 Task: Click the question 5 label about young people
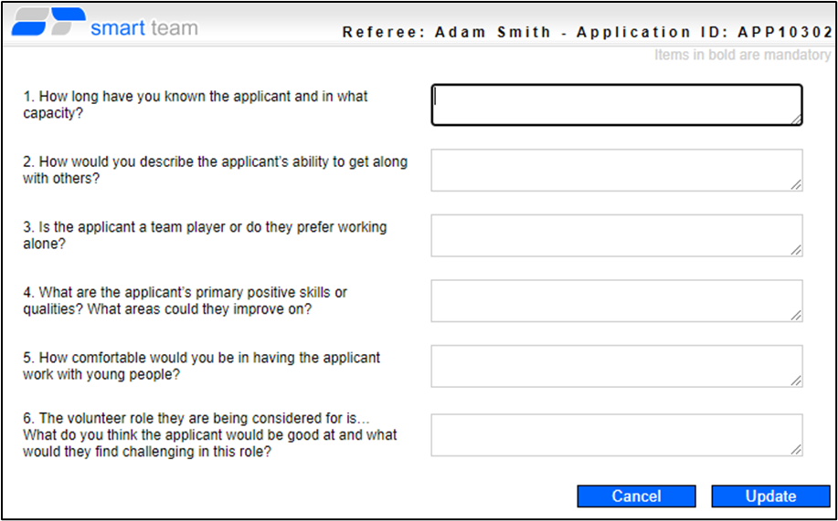[x=201, y=366]
